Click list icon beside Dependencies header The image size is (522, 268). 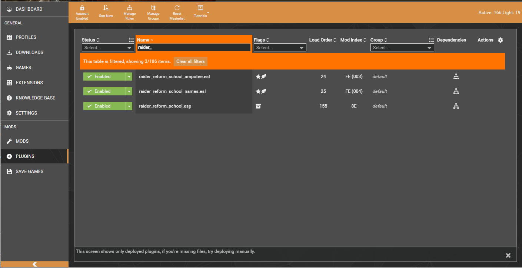tap(431, 40)
